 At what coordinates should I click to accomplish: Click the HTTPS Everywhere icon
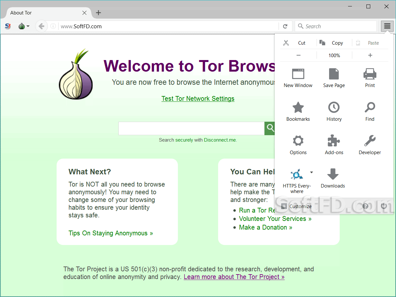[x=297, y=175]
